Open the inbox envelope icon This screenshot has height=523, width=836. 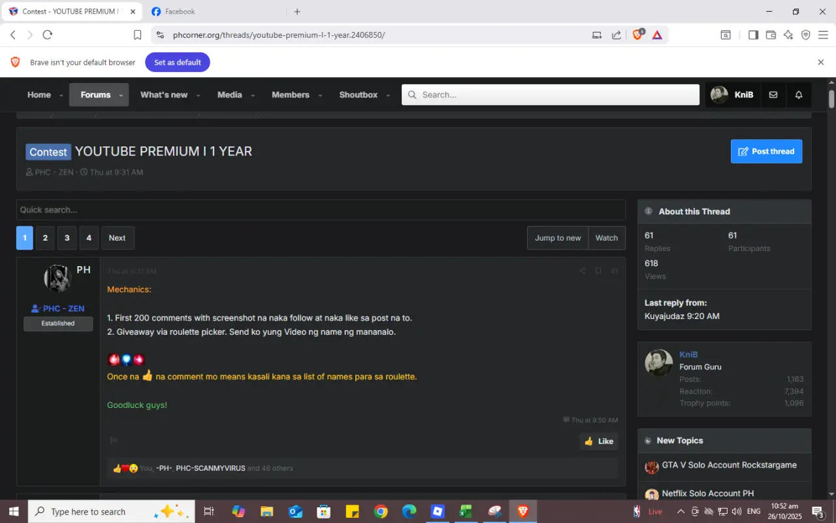773,95
